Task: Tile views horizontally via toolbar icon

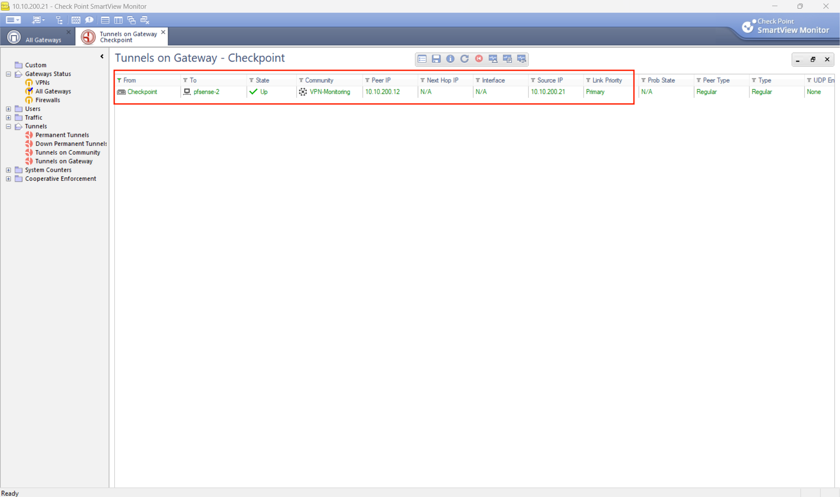Action: [105, 20]
